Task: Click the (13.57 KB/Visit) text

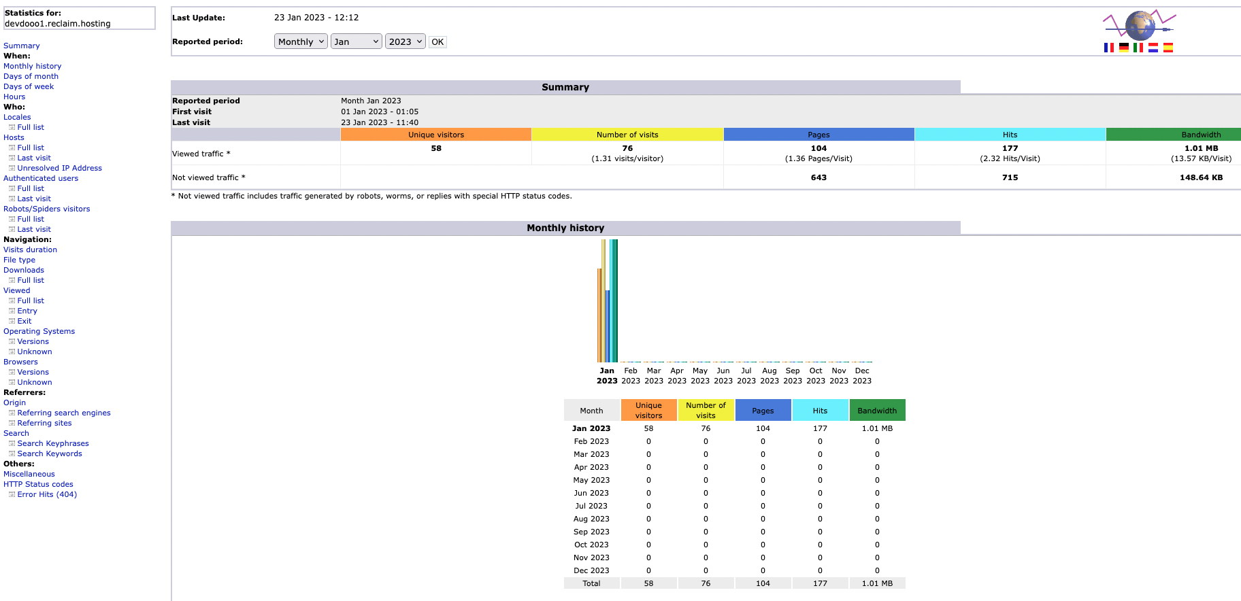Action: [x=1201, y=158]
